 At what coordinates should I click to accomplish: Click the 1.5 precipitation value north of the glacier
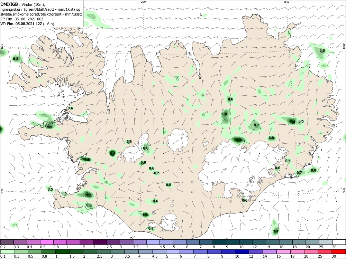pos(239,140)
